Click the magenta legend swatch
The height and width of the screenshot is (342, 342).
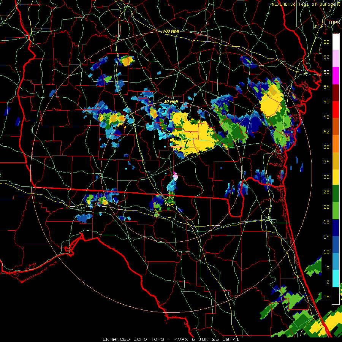point(336,76)
